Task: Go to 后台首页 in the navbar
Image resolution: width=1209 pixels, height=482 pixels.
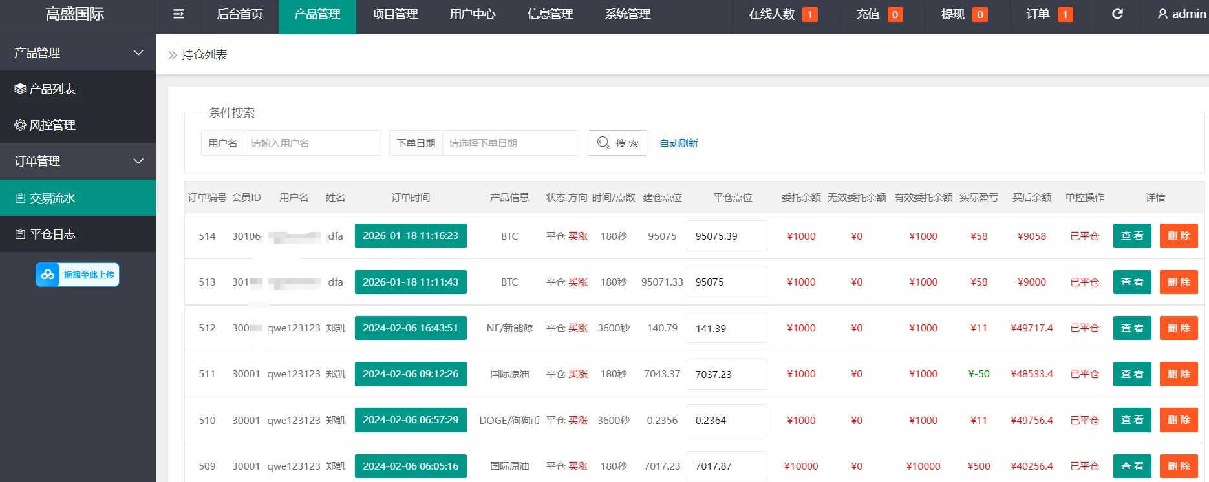Action: click(x=239, y=14)
